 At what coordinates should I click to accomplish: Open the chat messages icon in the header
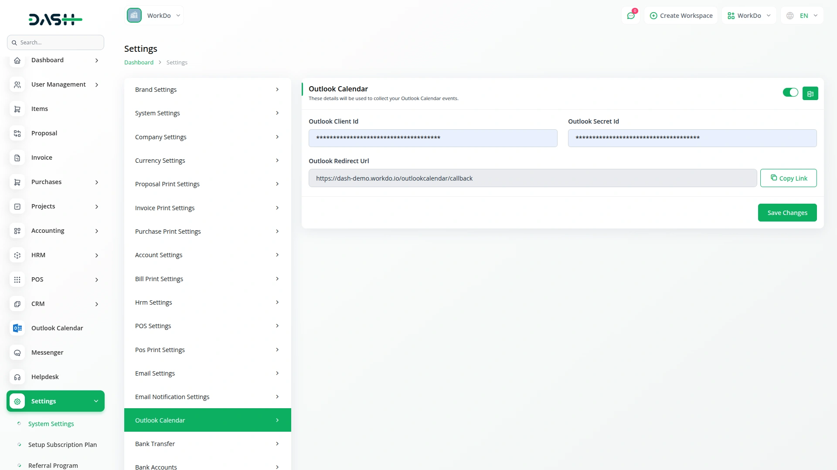pyautogui.click(x=631, y=16)
